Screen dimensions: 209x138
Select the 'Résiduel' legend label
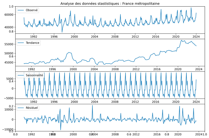[x=32, y=108]
